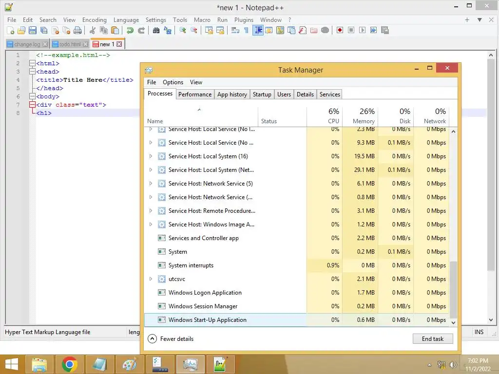Click Fewer details chevron in Task Manager
The height and width of the screenshot is (374, 499).
point(152,339)
